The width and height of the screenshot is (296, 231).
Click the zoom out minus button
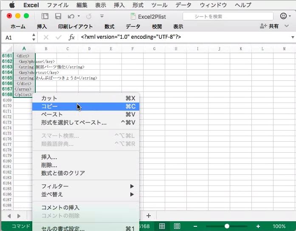click(195, 226)
